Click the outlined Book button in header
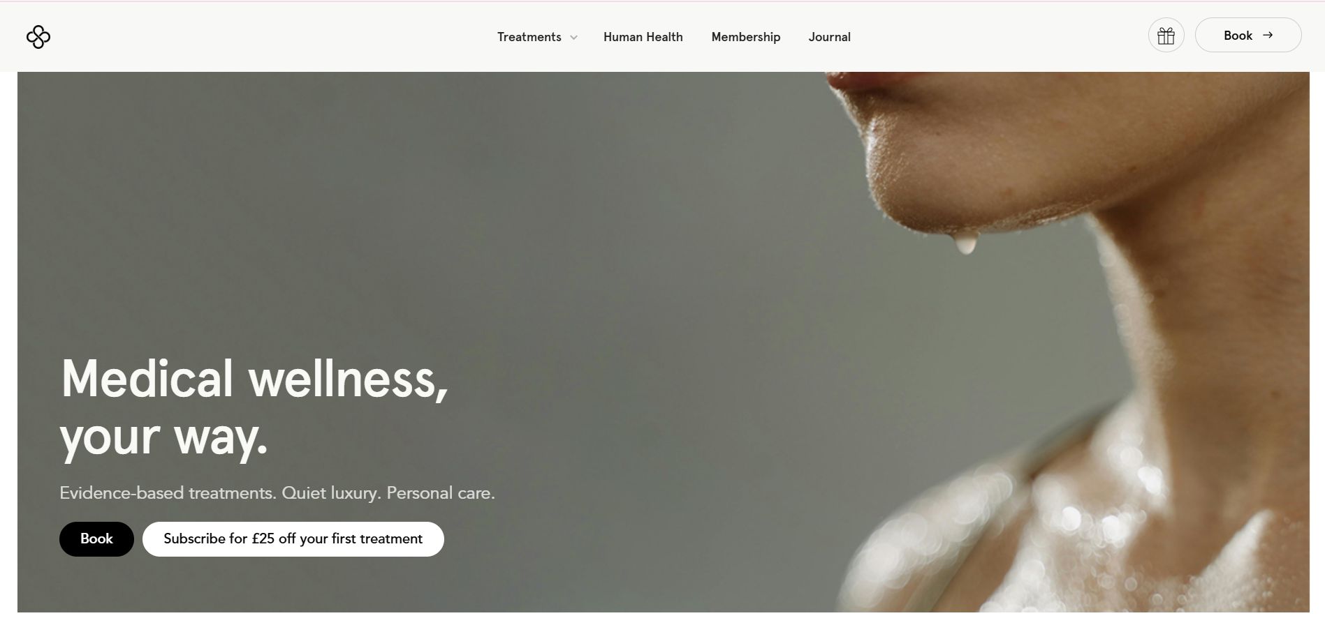 tap(1248, 35)
